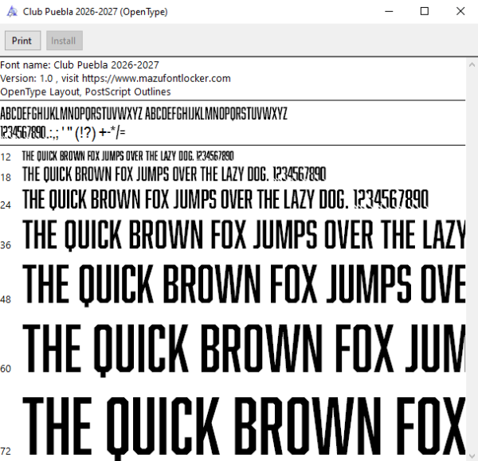Click the window title 'Club Puebla 2026-2027 (OpenType)'
The image size is (478, 461).
(96, 12)
